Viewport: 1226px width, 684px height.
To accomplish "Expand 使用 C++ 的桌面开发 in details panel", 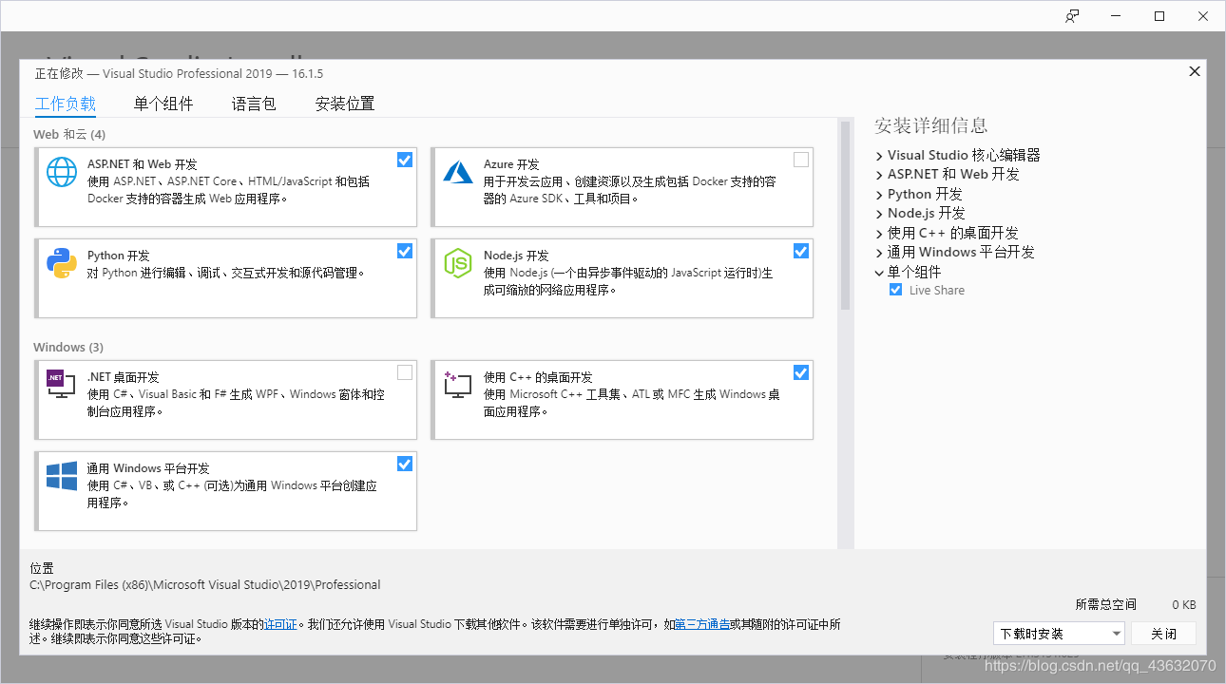I will pyautogui.click(x=879, y=234).
